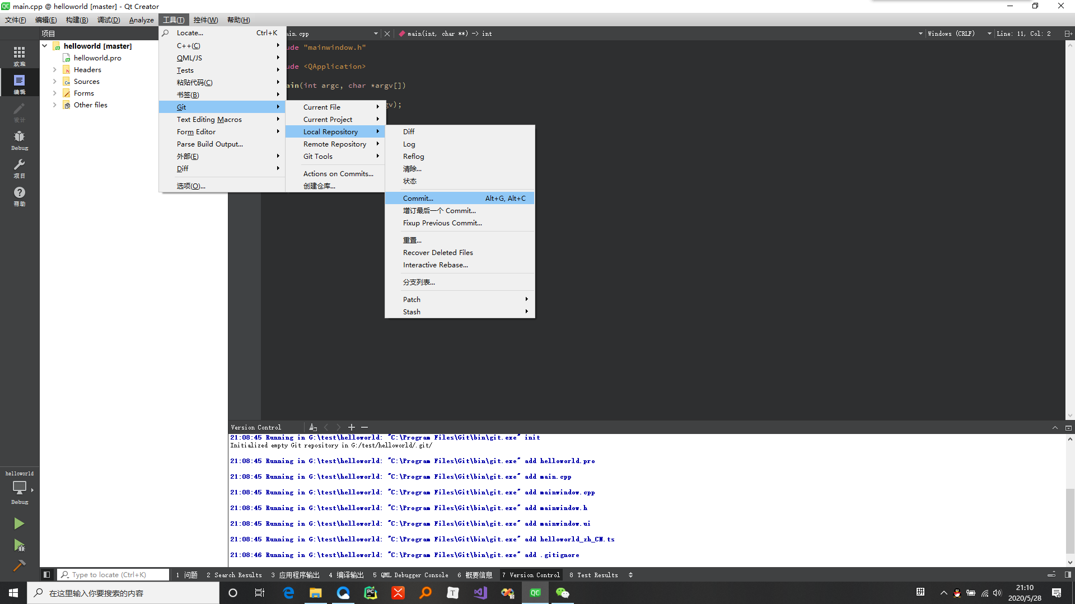Open the 文件(F) menu
The height and width of the screenshot is (604, 1075).
pos(16,20)
